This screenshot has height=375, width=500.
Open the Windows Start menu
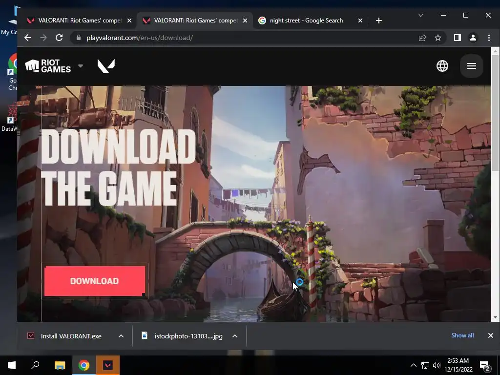(12, 365)
